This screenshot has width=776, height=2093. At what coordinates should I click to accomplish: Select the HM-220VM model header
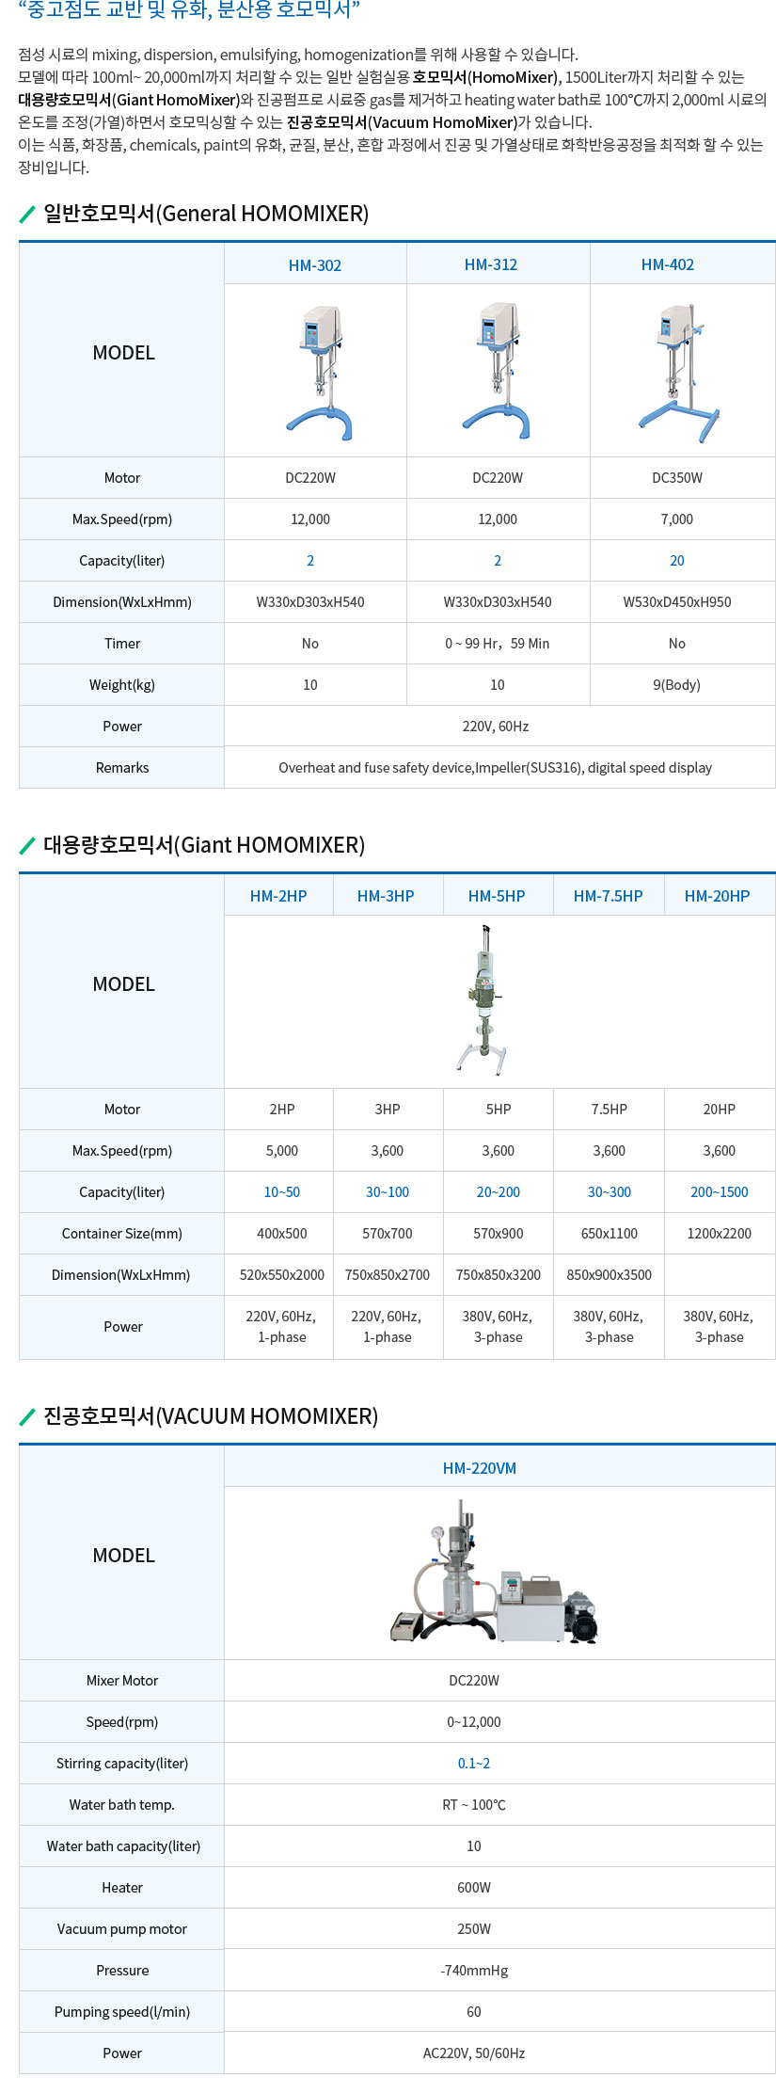[480, 1468]
